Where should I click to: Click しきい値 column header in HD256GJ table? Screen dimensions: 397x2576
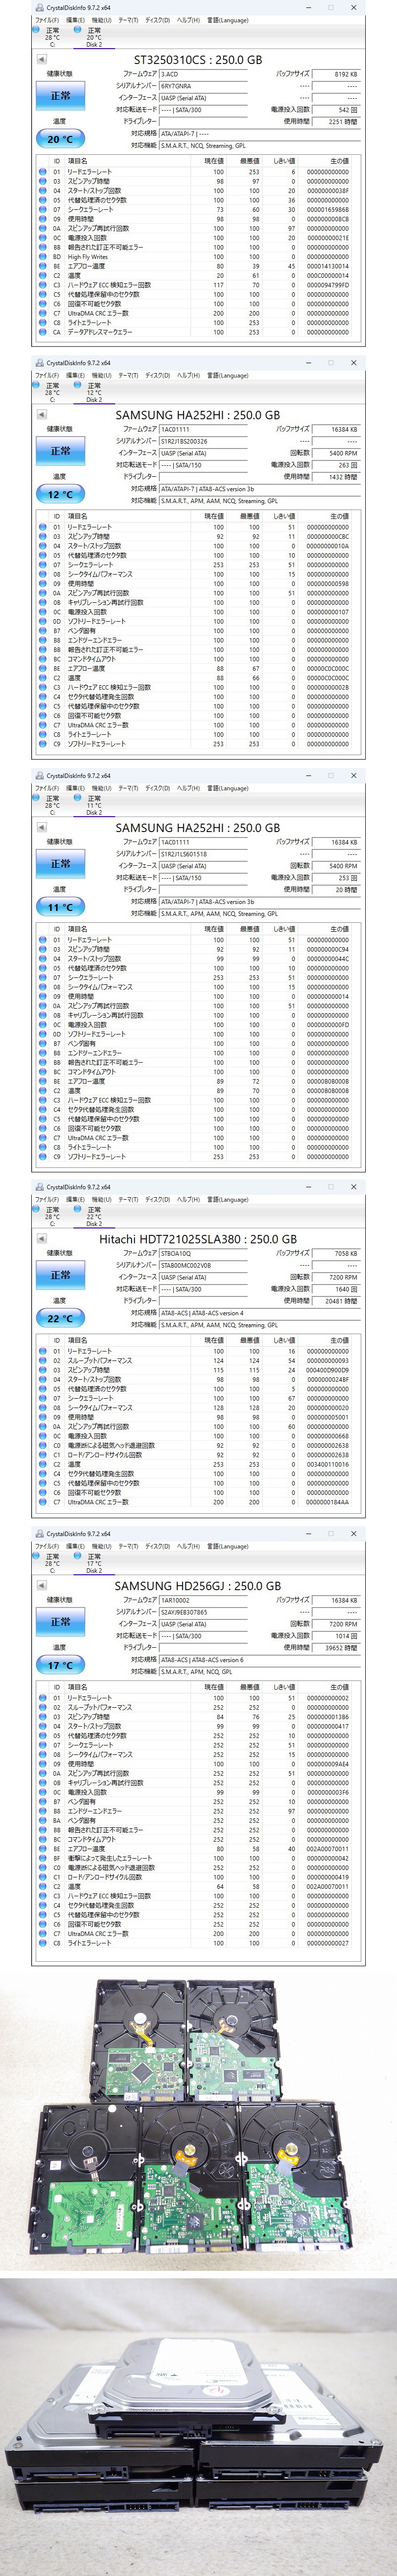[284, 1687]
